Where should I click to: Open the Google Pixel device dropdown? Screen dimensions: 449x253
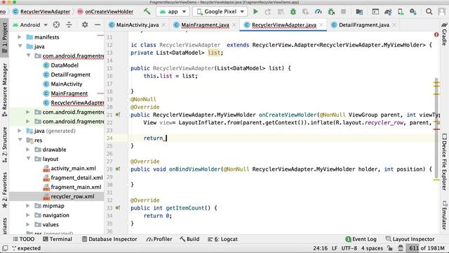point(220,11)
